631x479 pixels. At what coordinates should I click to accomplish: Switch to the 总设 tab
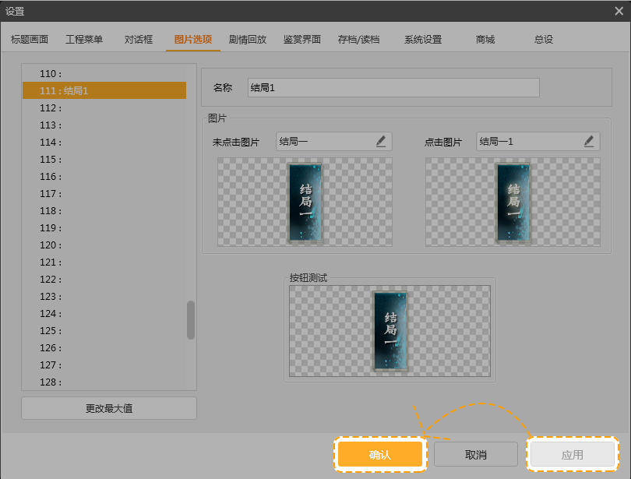544,38
